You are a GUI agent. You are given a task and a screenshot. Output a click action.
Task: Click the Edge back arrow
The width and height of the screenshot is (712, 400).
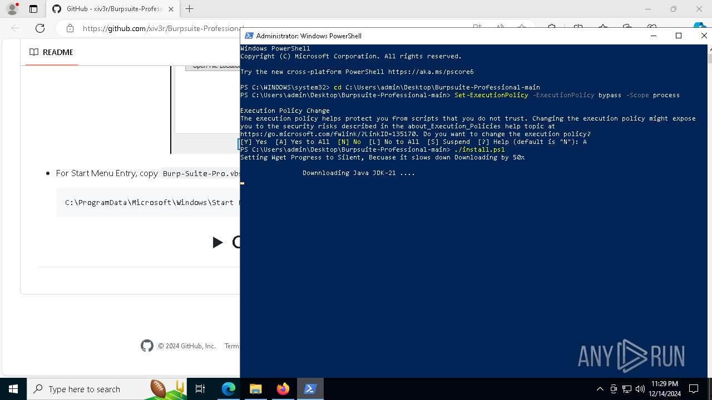coord(16,28)
